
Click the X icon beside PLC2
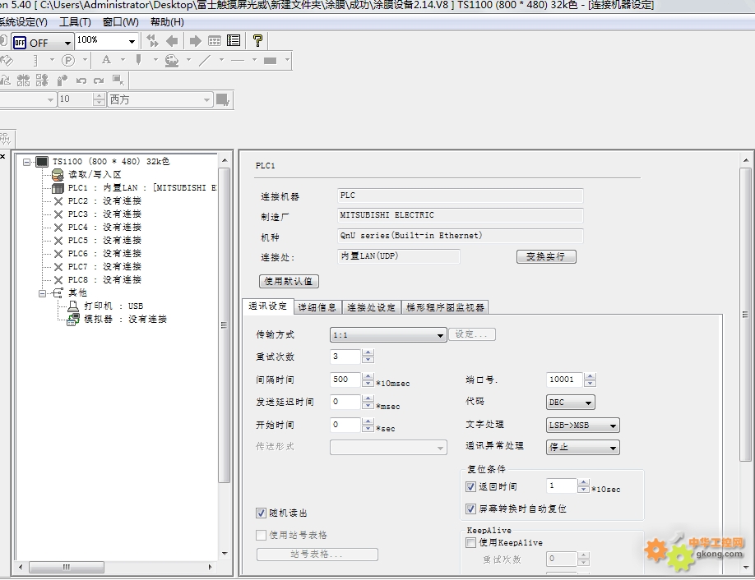58,201
